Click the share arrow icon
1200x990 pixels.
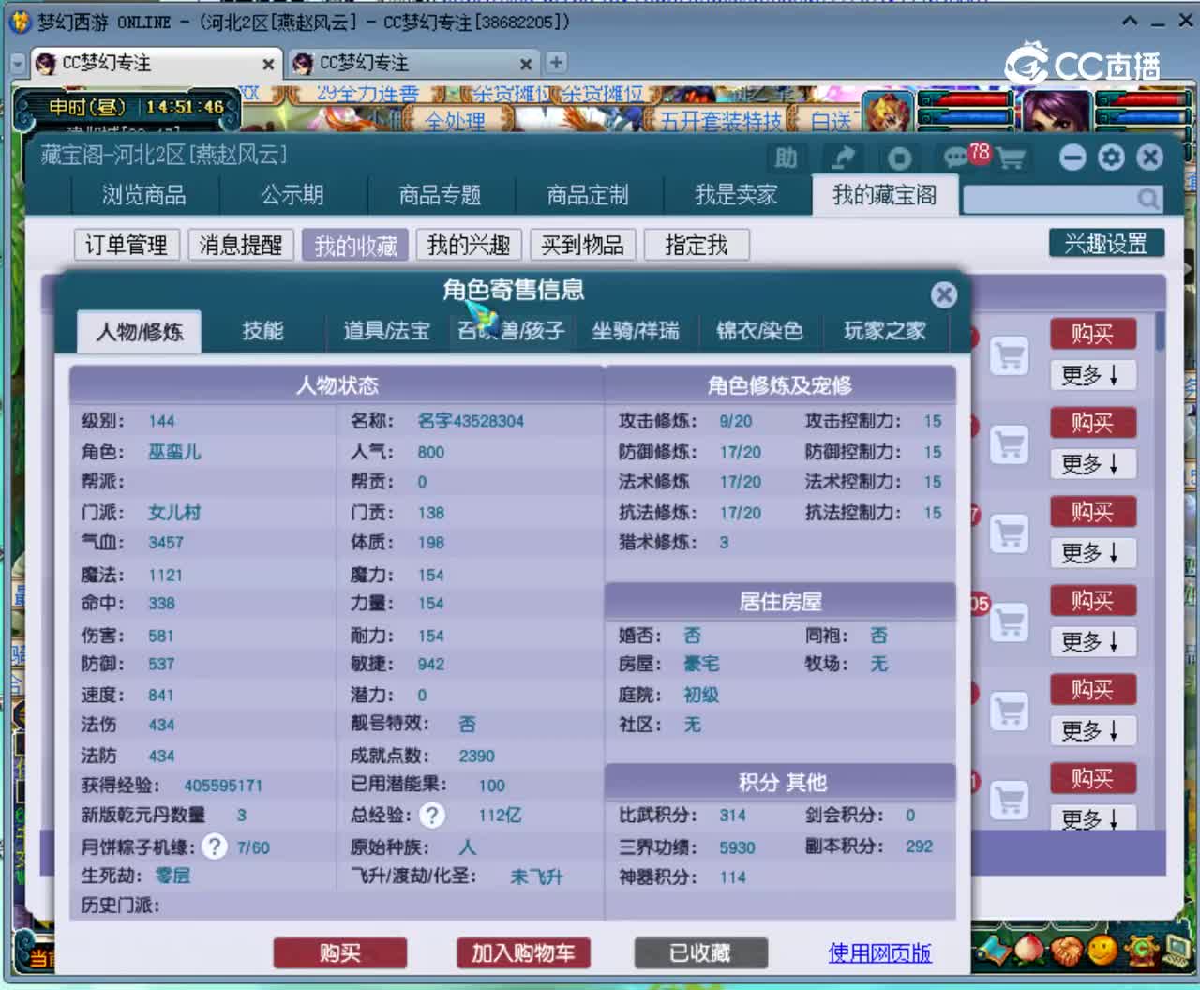[843, 157]
